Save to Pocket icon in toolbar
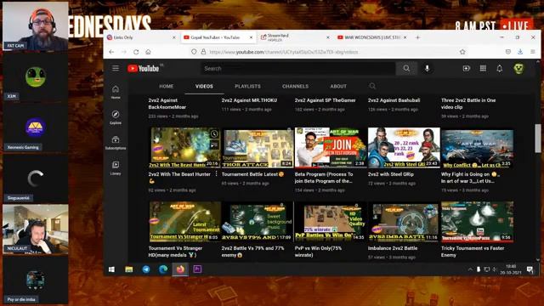The height and width of the screenshot is (306, 544). 508,52
